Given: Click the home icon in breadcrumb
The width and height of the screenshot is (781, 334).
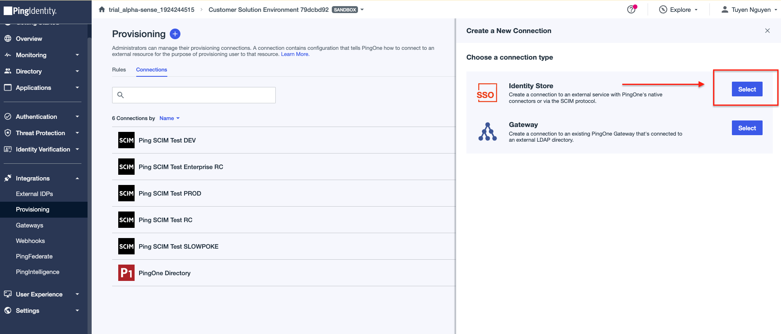Looking at the screenshot, I should [102, 9].
